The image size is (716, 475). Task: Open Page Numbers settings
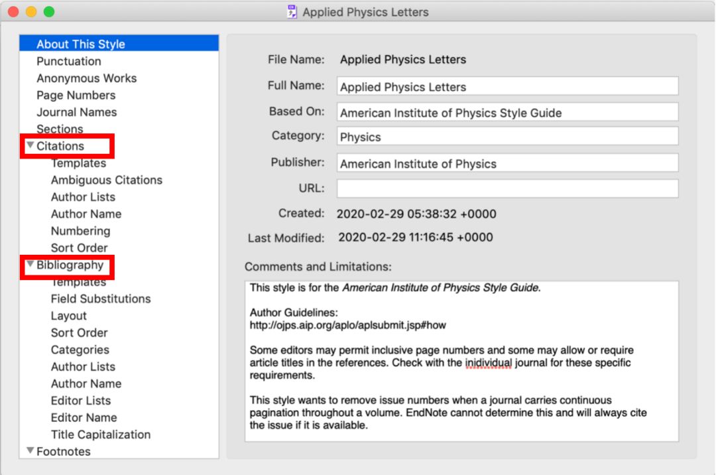76,95
